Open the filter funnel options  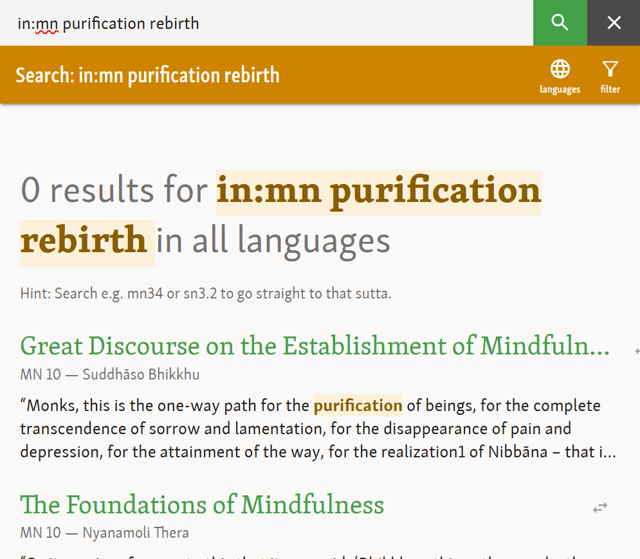pos(610,77)
